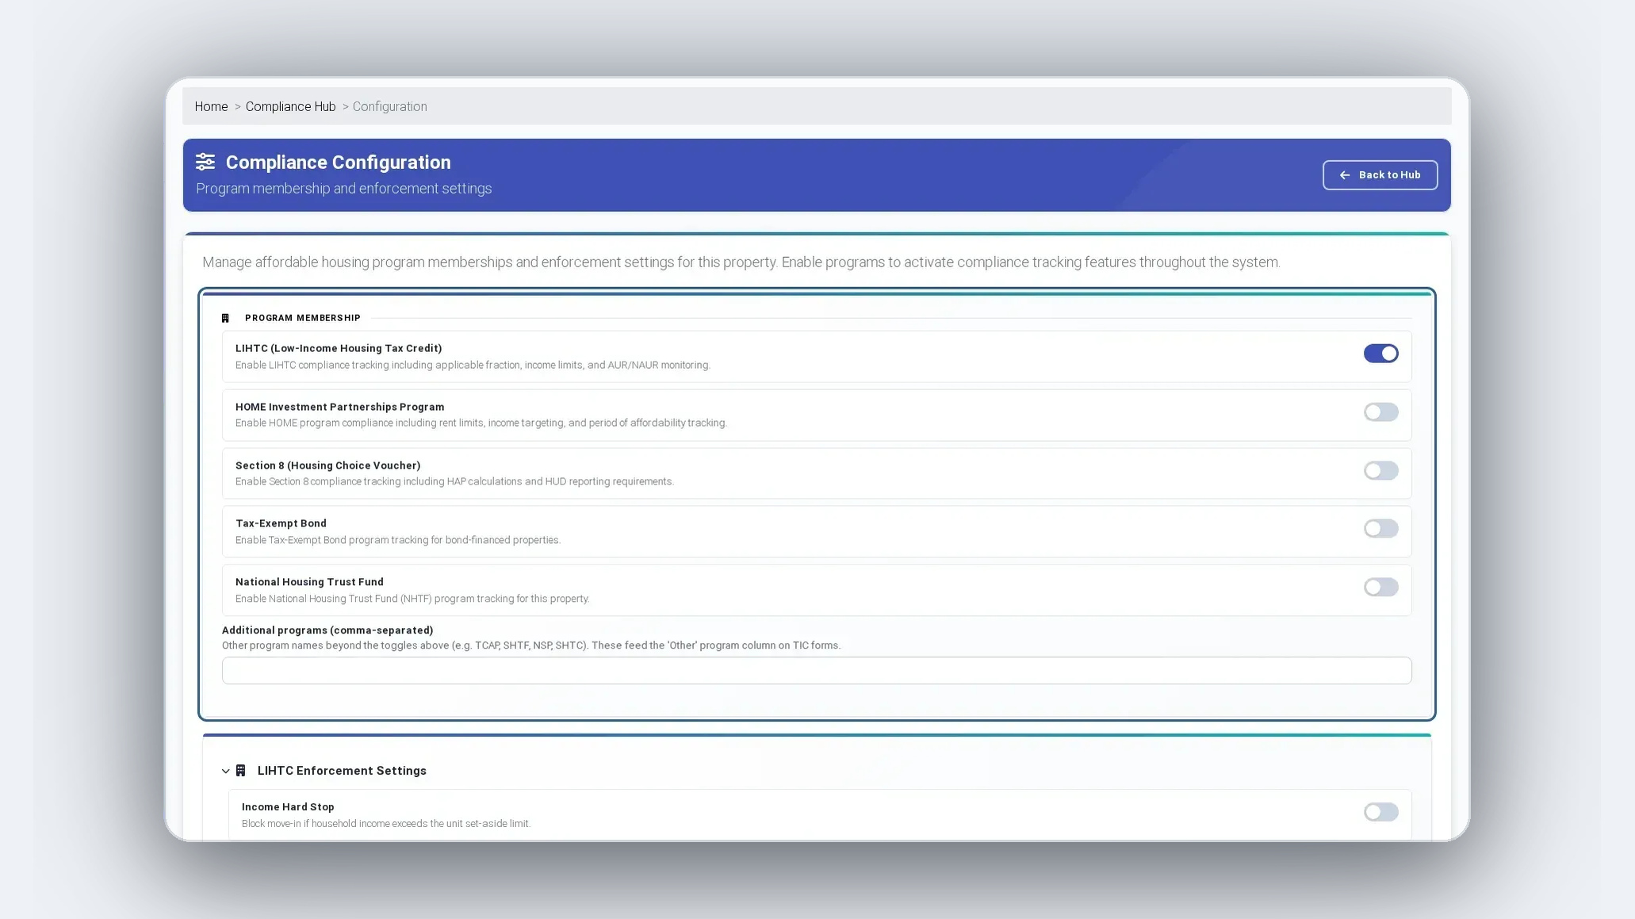Click the building icon beside LIHTC Enforcement Settings
The width and height of the screenshot is (1635, 919).
(241, 771)
